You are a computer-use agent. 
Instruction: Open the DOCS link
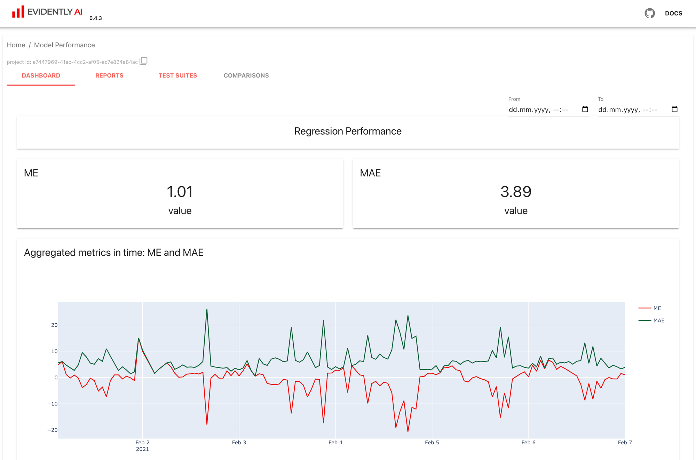(x=673, y=13)
